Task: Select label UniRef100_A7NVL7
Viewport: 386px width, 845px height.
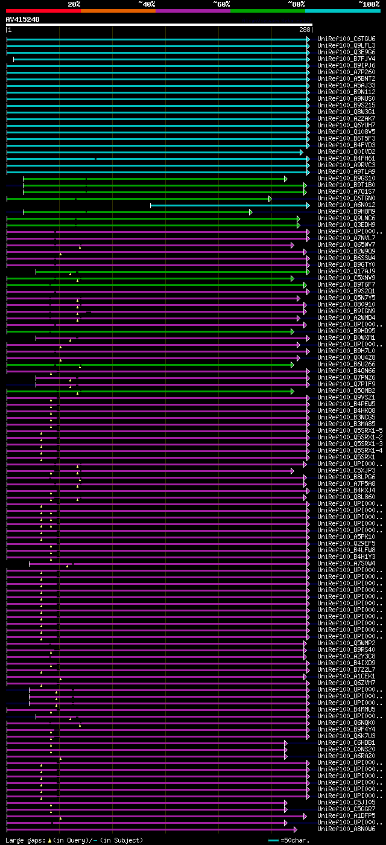Action: [346, 238]
